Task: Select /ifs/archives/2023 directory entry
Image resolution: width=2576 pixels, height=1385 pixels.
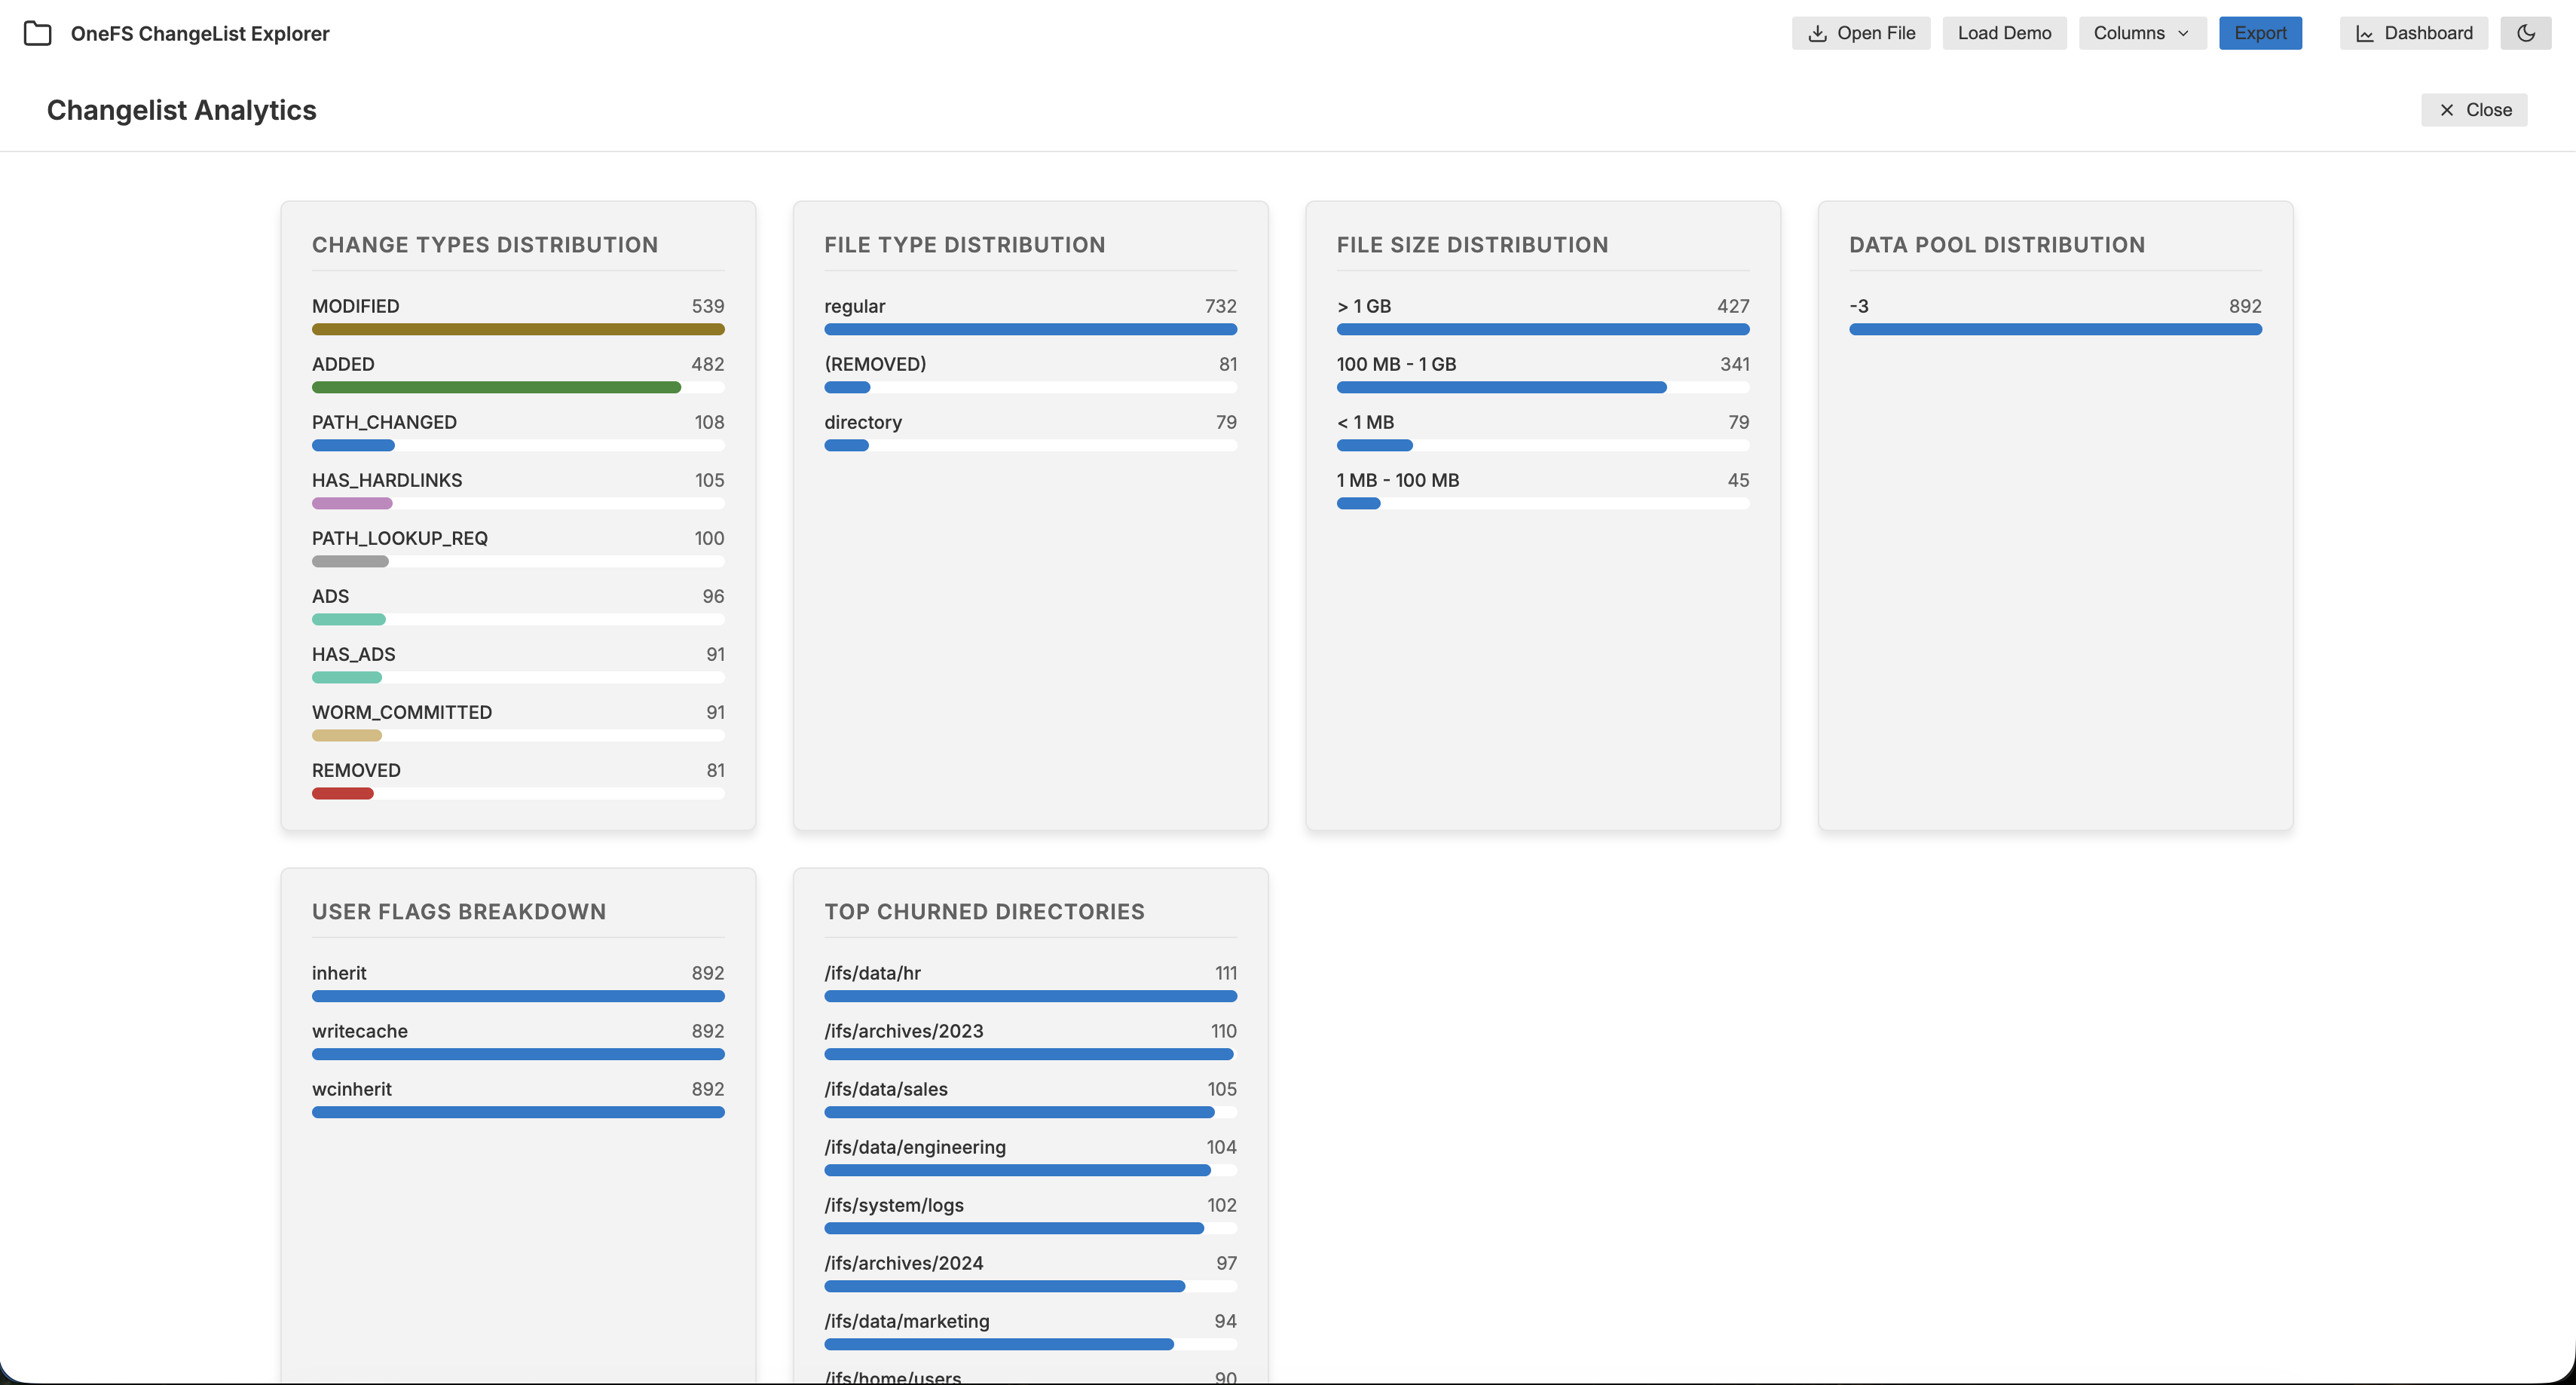Action: [x=903, y=1031]
